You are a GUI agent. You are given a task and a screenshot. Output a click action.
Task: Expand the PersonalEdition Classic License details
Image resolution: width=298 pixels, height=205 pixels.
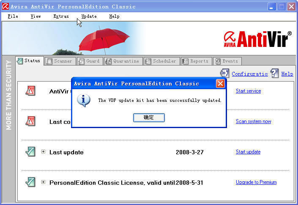[43, 182]
